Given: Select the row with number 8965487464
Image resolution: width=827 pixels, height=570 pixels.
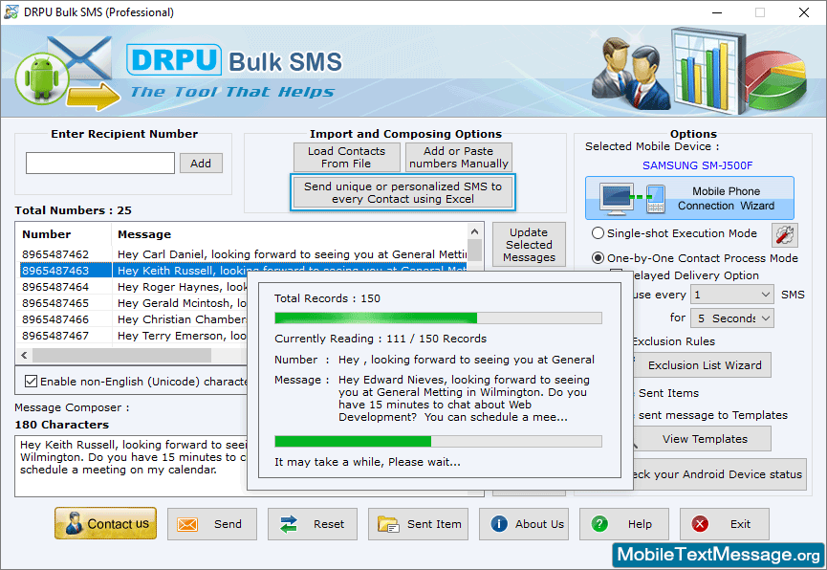Looking at the screenshot, I should point(134,287).
